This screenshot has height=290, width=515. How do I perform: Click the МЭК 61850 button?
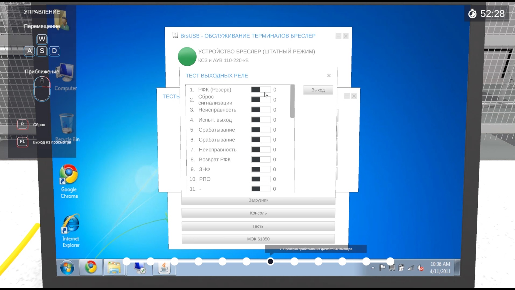(x=258, y=239)
